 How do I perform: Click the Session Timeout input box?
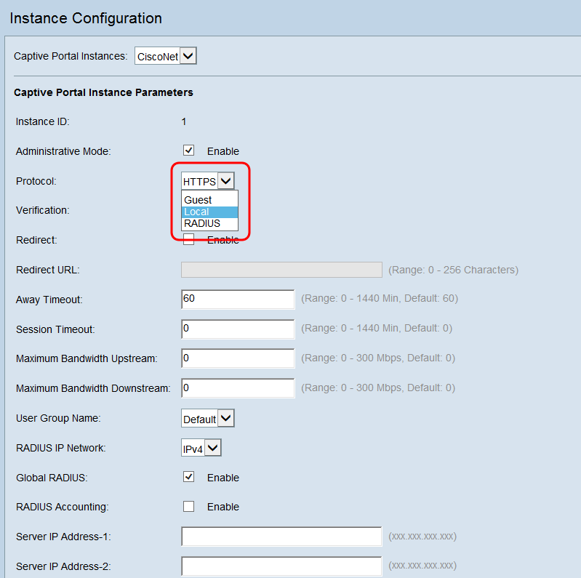pyautogui.click(x=238, y=329)
